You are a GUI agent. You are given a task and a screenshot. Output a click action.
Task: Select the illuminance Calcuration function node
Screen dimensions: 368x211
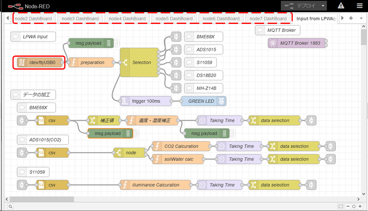[x=156, y=185]
